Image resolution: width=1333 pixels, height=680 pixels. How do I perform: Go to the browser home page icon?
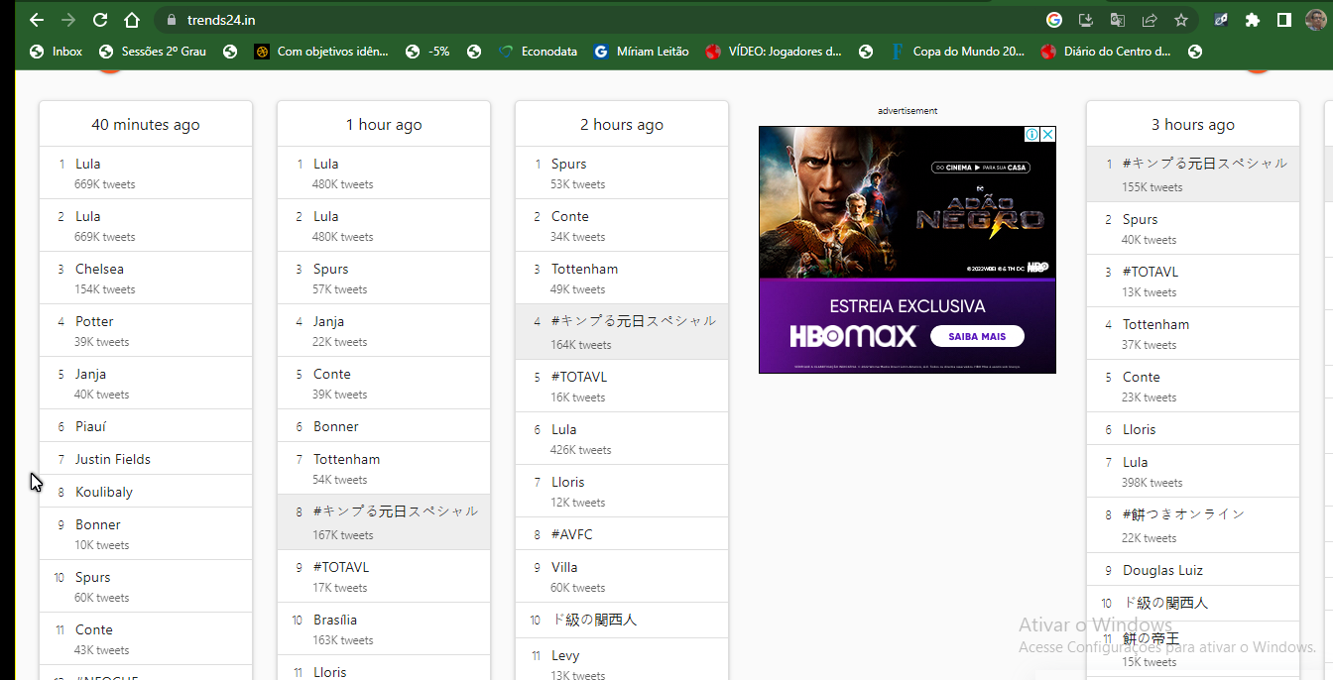coord(132,20)
